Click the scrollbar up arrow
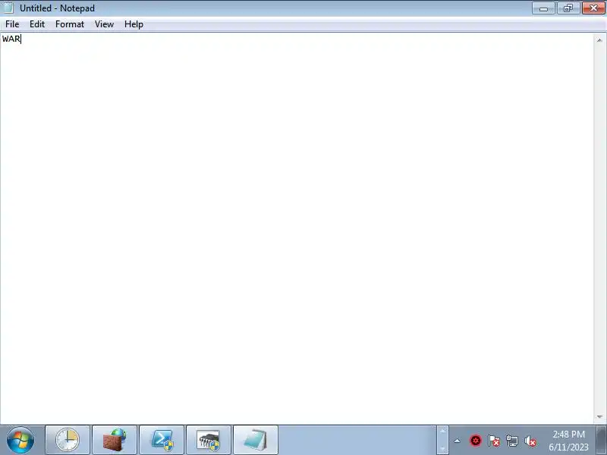This screenshot has width=607, height=455. (599, 40)
